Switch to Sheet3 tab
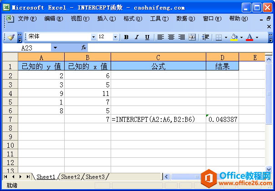Viewport: 275px width, 191px height. pyautogui.click(x=95, y=176)
